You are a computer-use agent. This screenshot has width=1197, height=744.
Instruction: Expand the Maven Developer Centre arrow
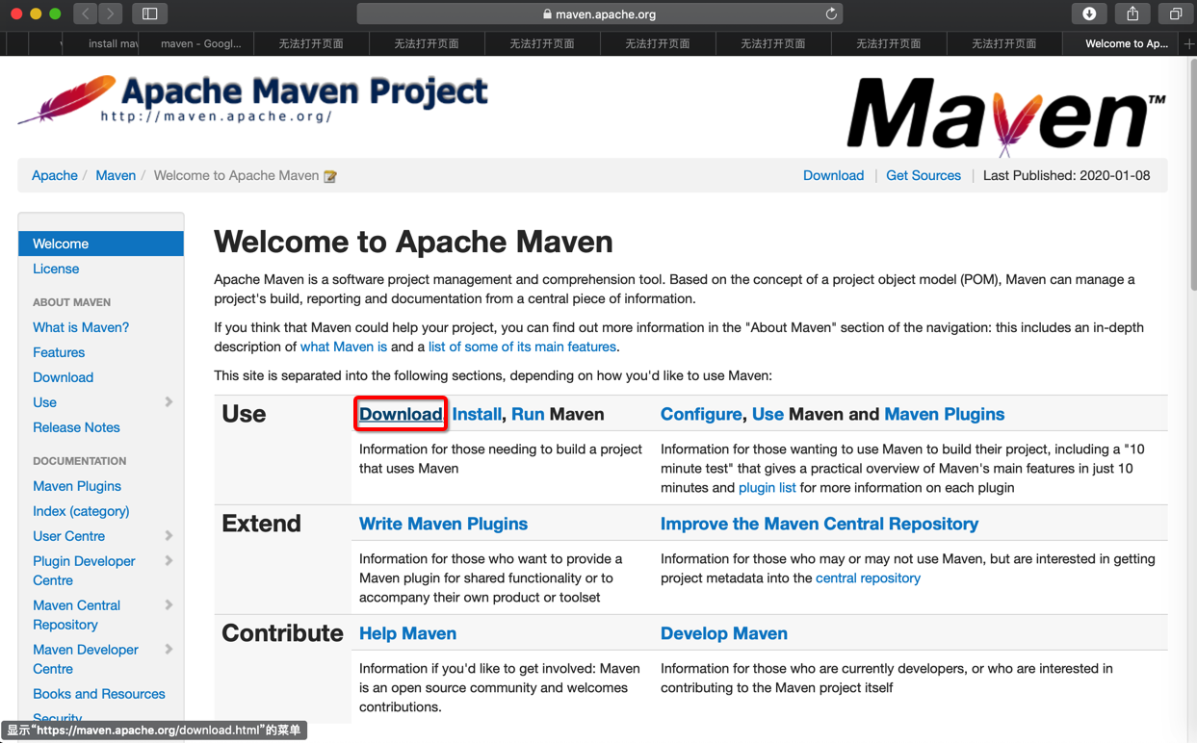coord(169,650)
